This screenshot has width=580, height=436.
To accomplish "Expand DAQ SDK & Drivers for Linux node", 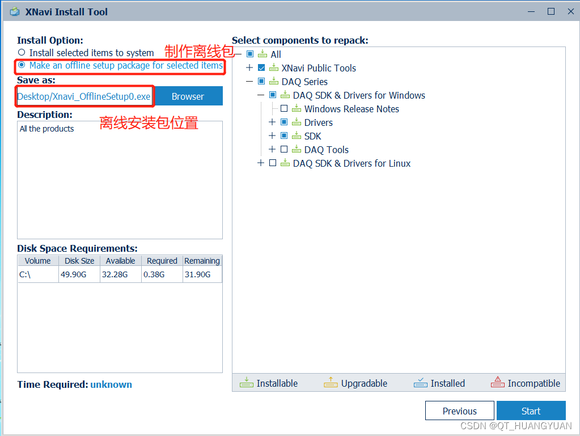I will [x=261, y=163].
